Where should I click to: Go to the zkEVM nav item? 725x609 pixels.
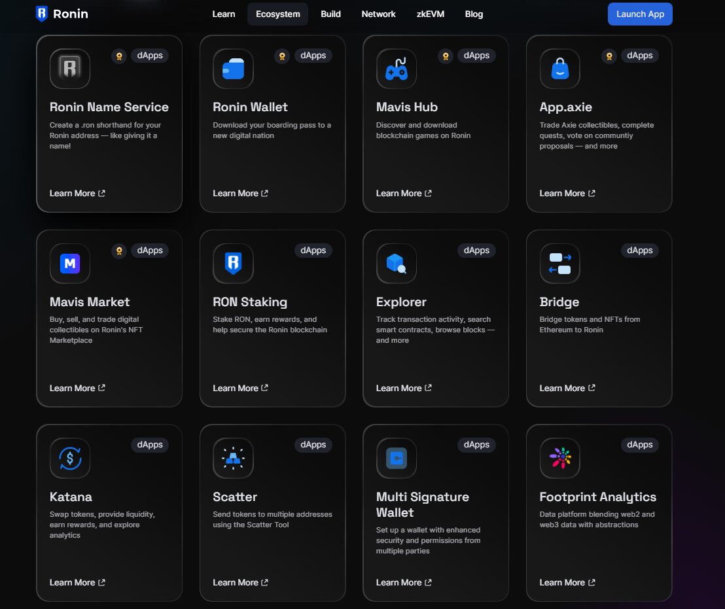tap(430, 14)
